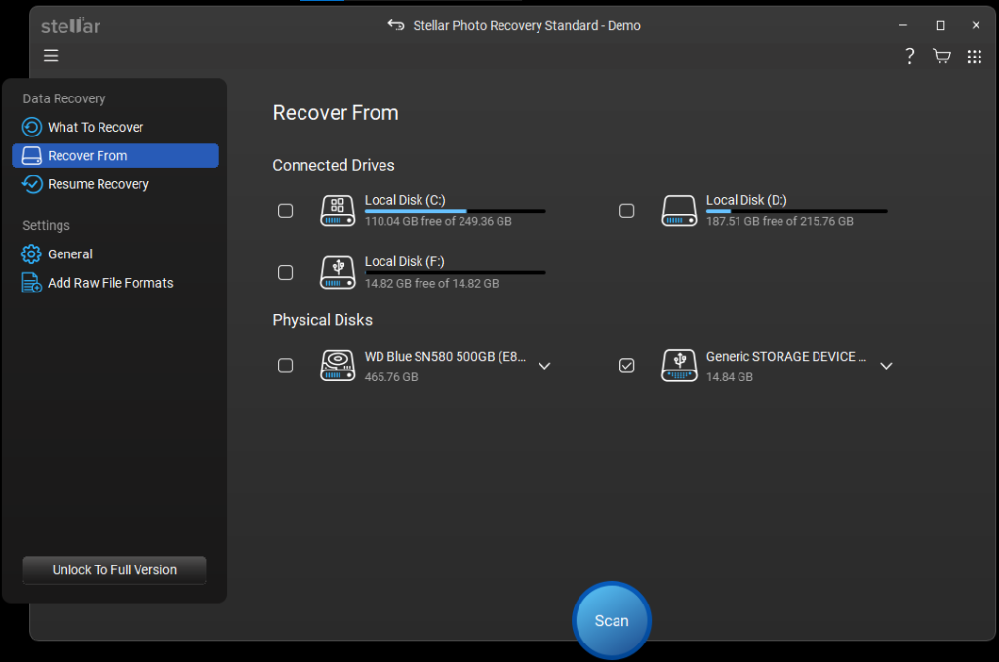Click the Connected Drives heading

pos(334,166)
